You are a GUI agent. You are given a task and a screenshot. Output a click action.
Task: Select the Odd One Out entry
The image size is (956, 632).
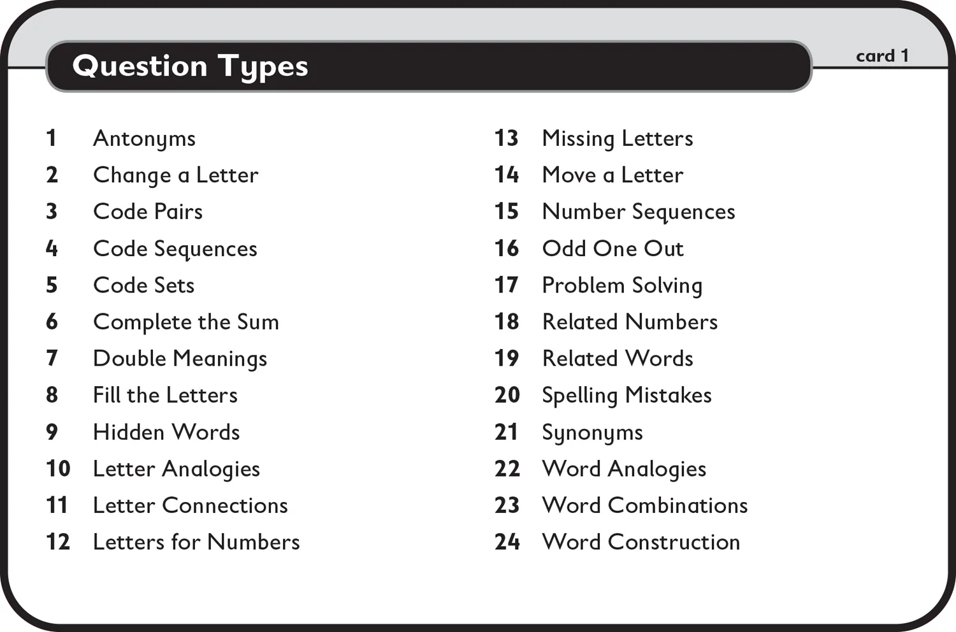[x=612, y=248]
